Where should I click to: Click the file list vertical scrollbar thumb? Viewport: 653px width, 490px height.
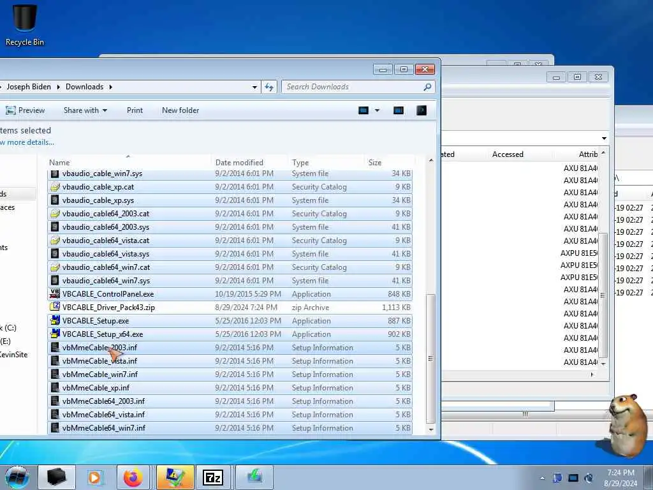[430, 359]
